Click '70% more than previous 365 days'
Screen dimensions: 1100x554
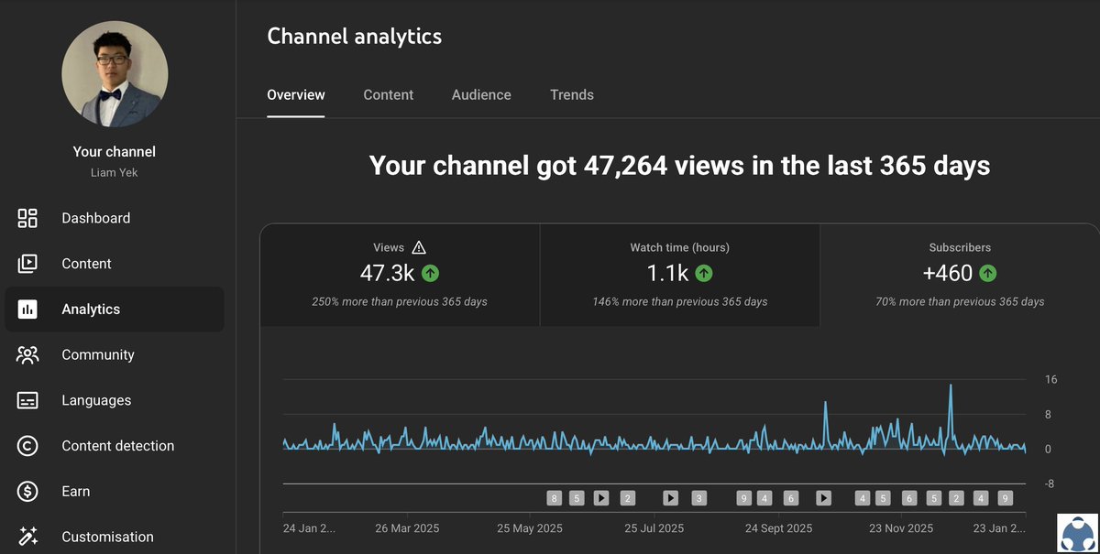tap(960, 301)
